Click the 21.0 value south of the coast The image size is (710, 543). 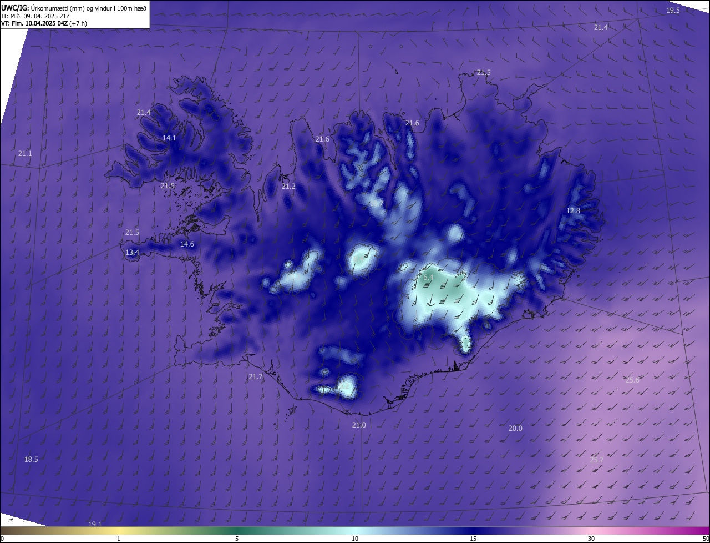(x=359, y=425)
